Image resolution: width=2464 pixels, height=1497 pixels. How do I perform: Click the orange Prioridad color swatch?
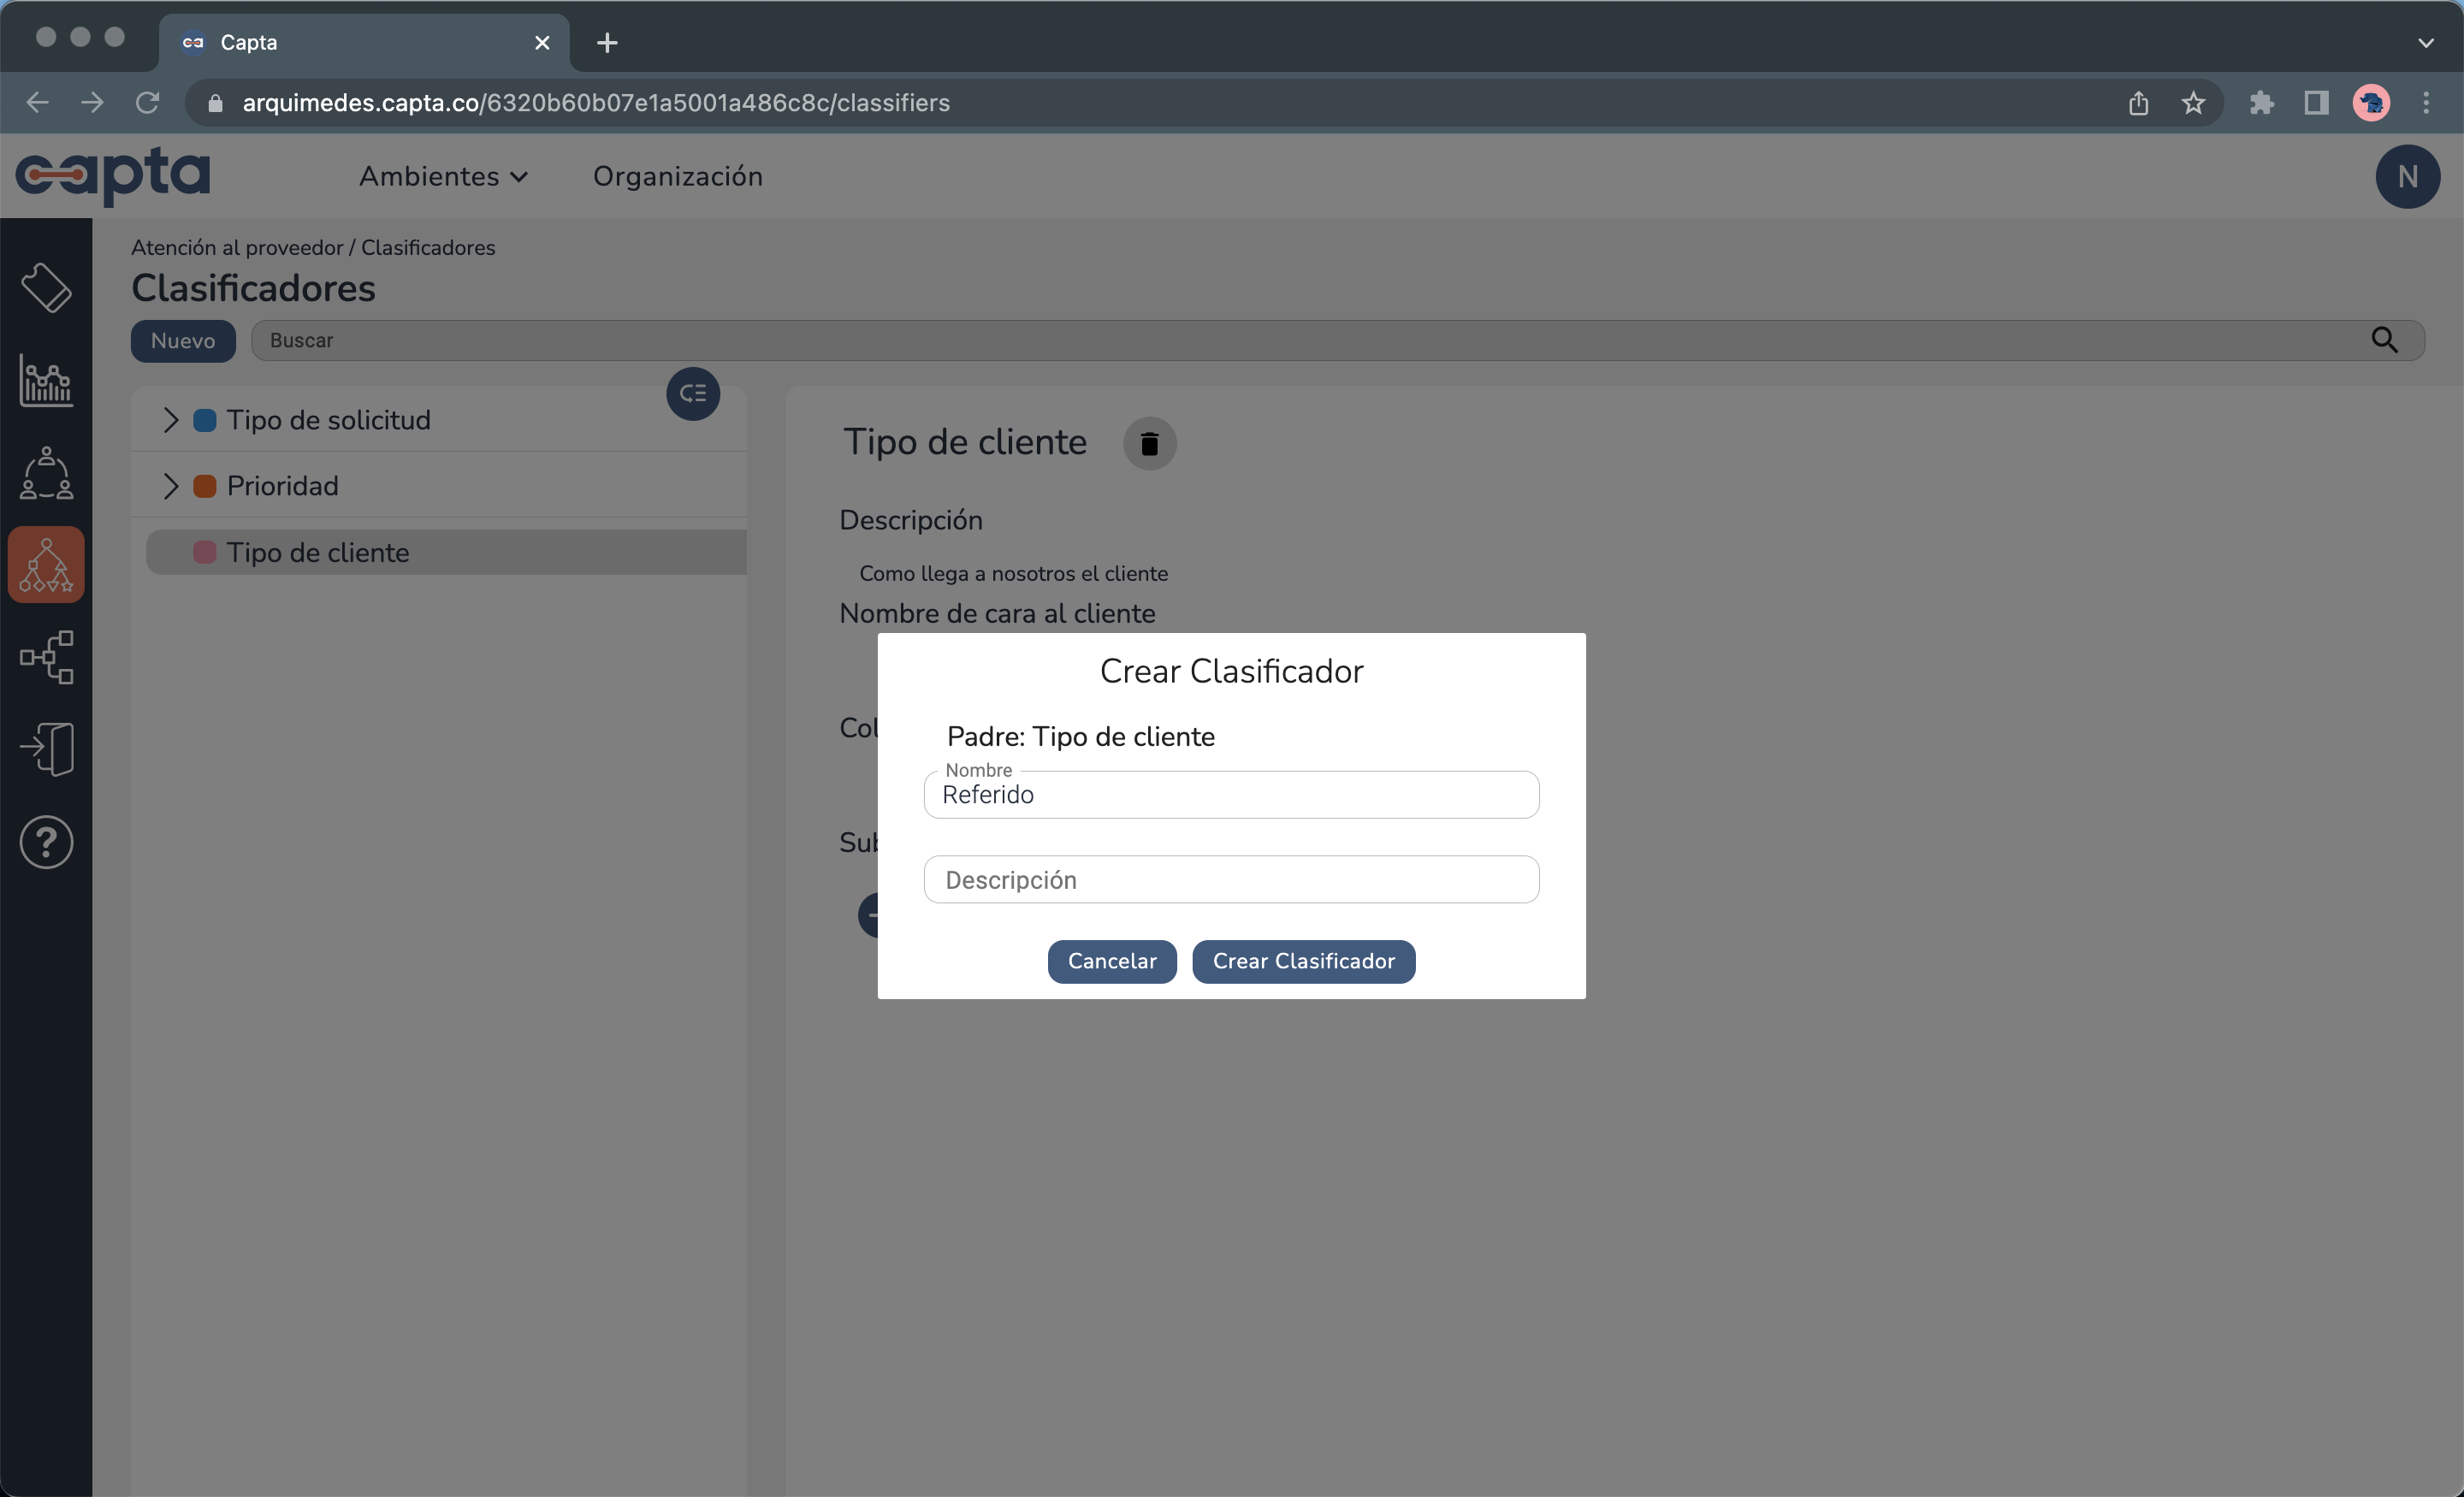pos(205,486)
